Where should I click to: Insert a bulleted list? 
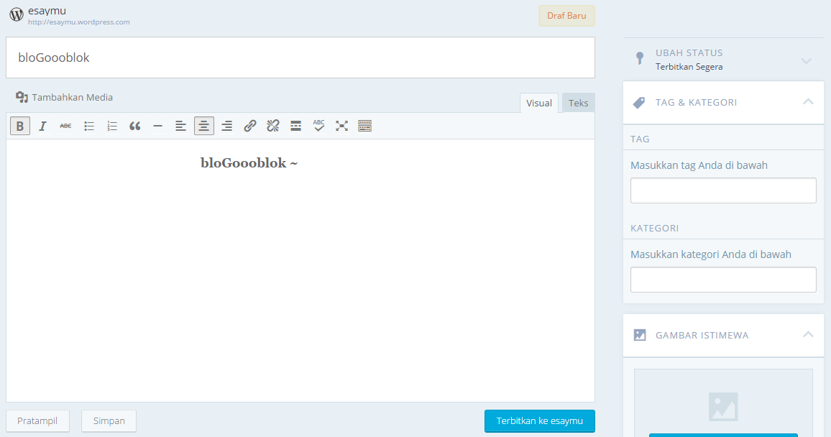tap(89, 126)
